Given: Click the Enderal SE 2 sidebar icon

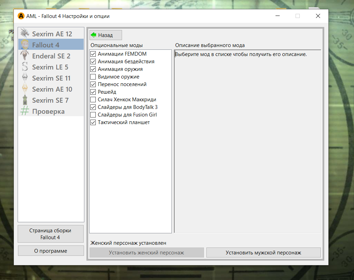Looking at the screenshot, I should pos(25,56).
